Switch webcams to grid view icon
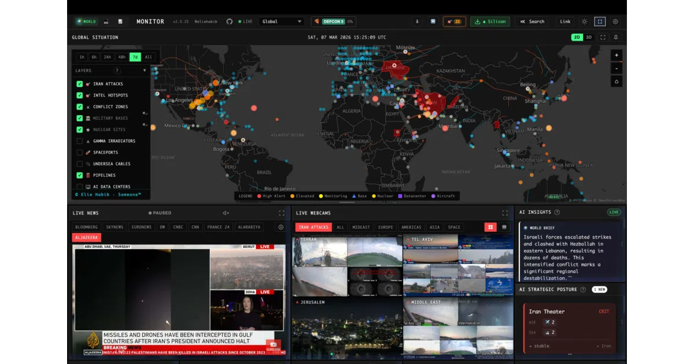This screenshot has height=364, width=694. (x=490, y=227)
